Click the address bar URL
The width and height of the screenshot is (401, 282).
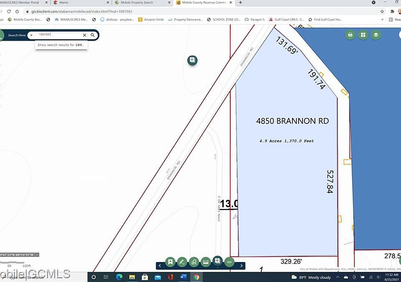(x=81, y=12)
